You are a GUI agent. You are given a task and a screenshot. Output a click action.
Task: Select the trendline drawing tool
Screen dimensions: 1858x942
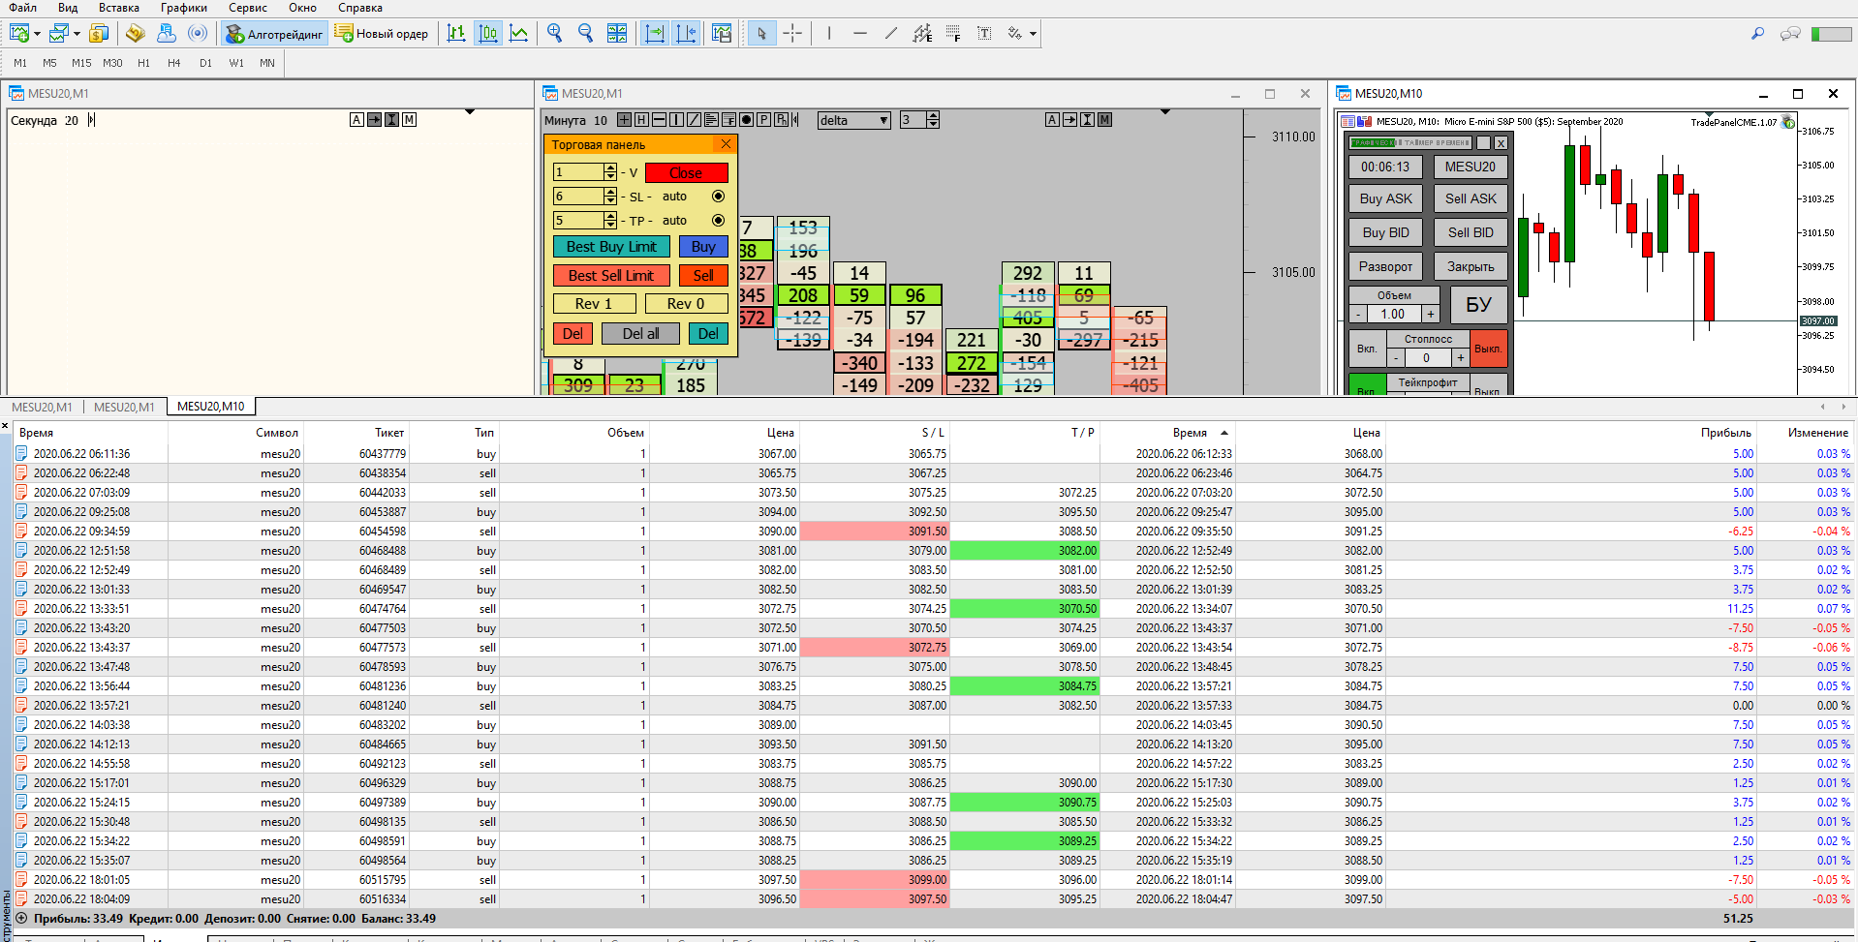point(890,34)
